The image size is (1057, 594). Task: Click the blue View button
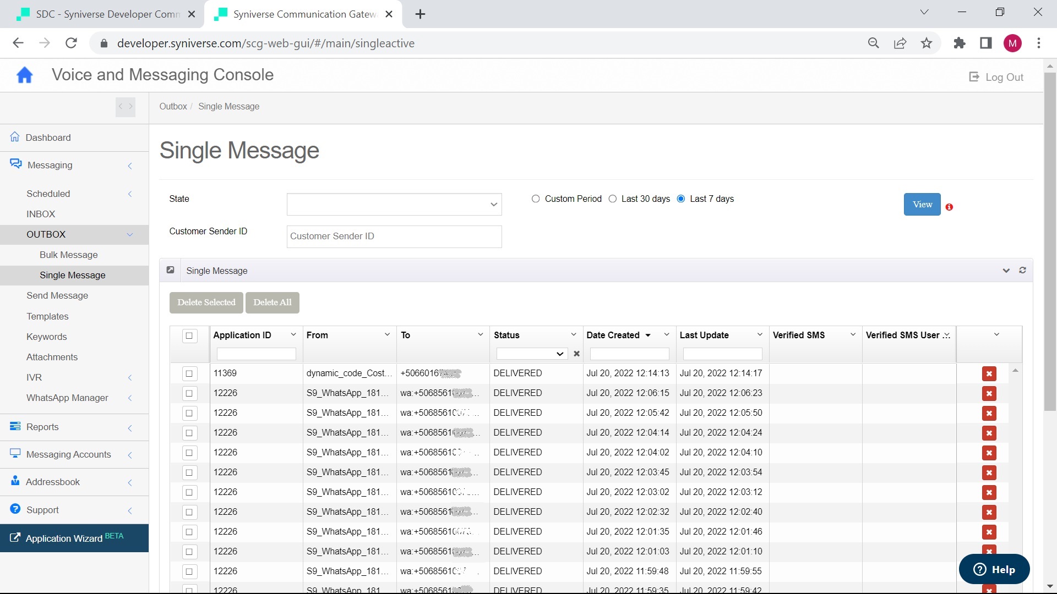tap(922, 205)
